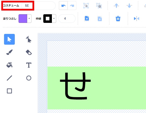146x113 pixels.
Task: Paste the copied object
Action: click(99, 19)
